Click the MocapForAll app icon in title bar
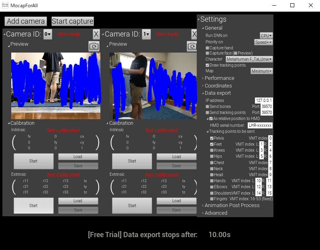This screenshot has height=250, width=320. [x=5, y=5]
